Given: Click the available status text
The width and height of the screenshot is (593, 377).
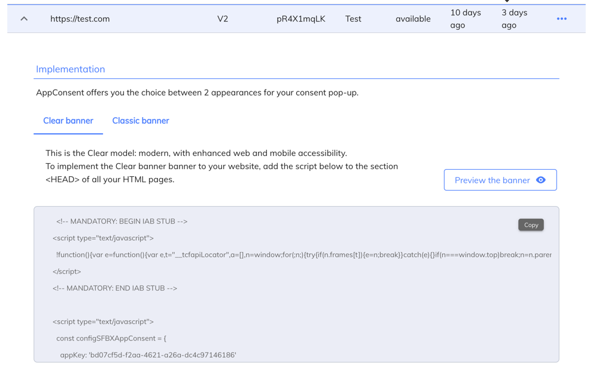Looking at the screenshot, I should tap(413, 19).
